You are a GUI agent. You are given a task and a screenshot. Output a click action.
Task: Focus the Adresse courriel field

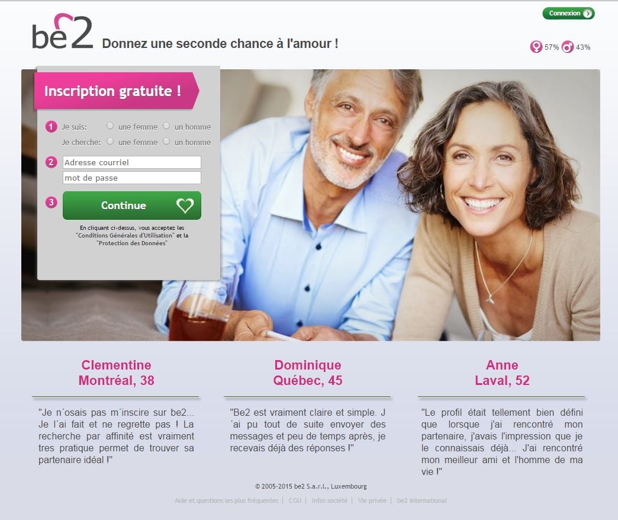[x=132, y=162]
